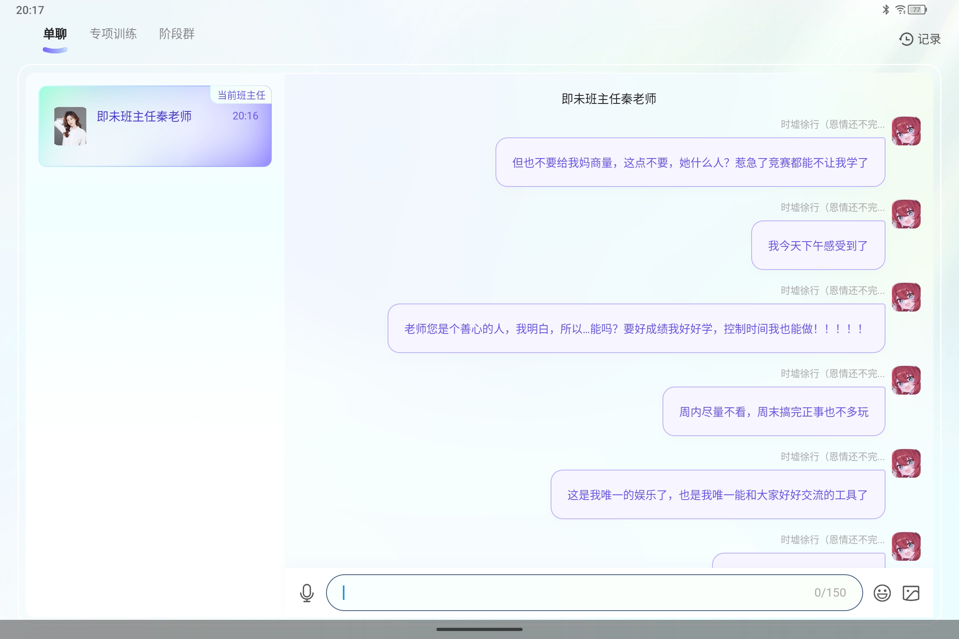The width and height of the screenshot is (959, 639).
Task: Open the emoji picker
Action: click(882, 593)
